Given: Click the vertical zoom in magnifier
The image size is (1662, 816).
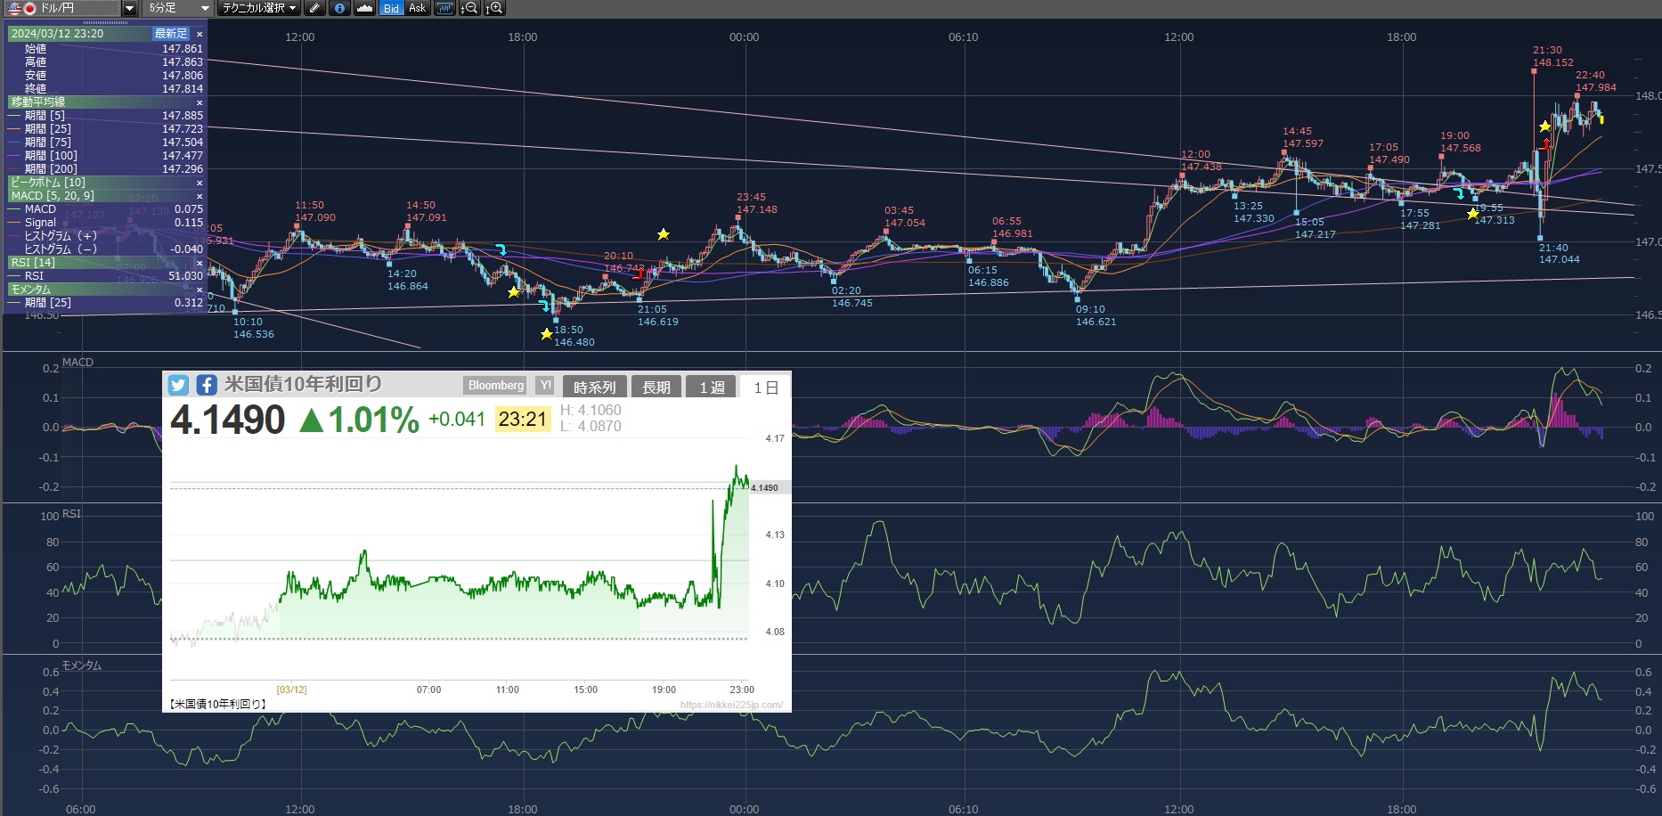Looking at the screenshot, I should tap(494, 8).
